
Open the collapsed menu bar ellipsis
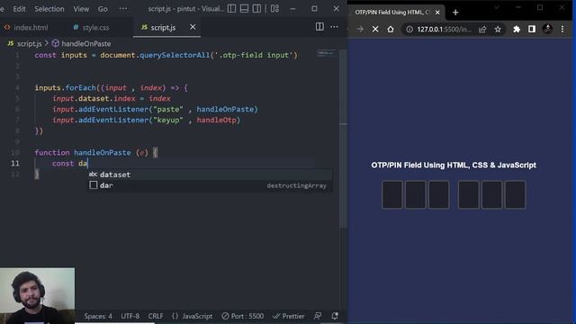click(x=123, y=8)
